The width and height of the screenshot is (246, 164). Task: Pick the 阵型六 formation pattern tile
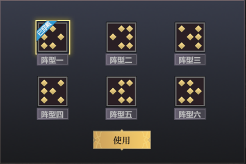coord(190,92)
